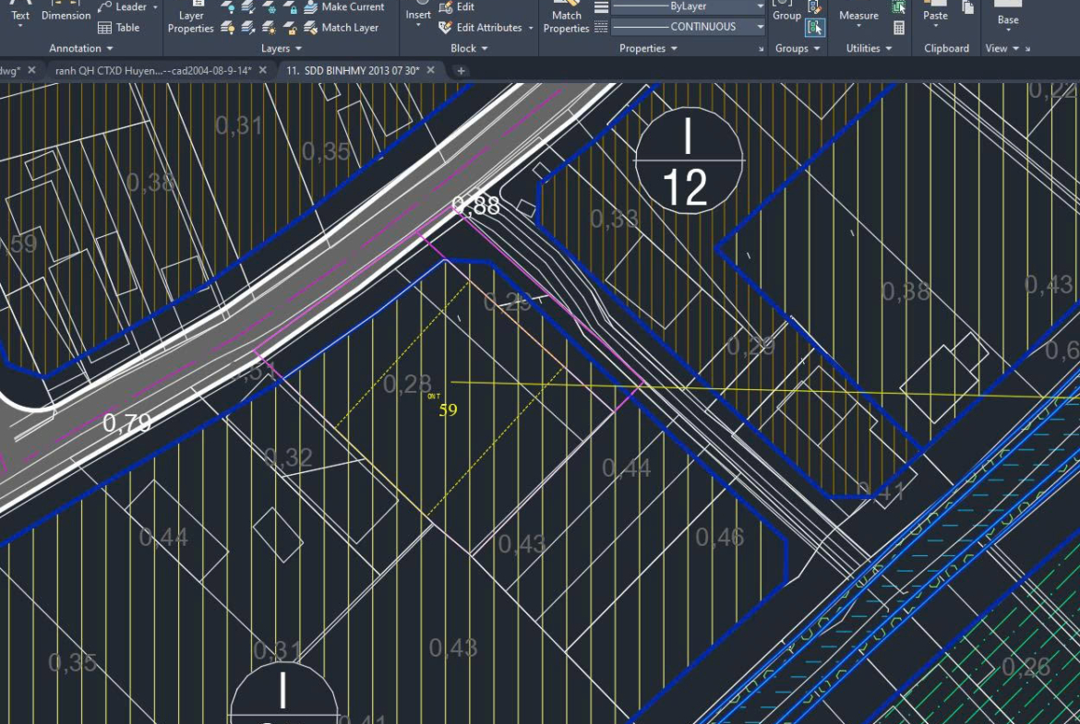Click the new drawing tab plus button
The width and height of the screenshot is (1080, 724).
(462, 71)
